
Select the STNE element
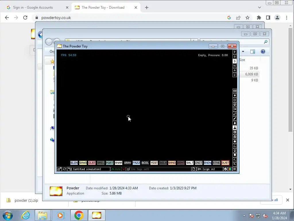tap(216, 163)
